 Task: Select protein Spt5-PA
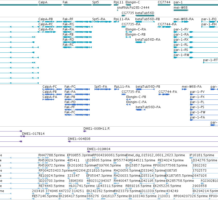tap(103, 89)
